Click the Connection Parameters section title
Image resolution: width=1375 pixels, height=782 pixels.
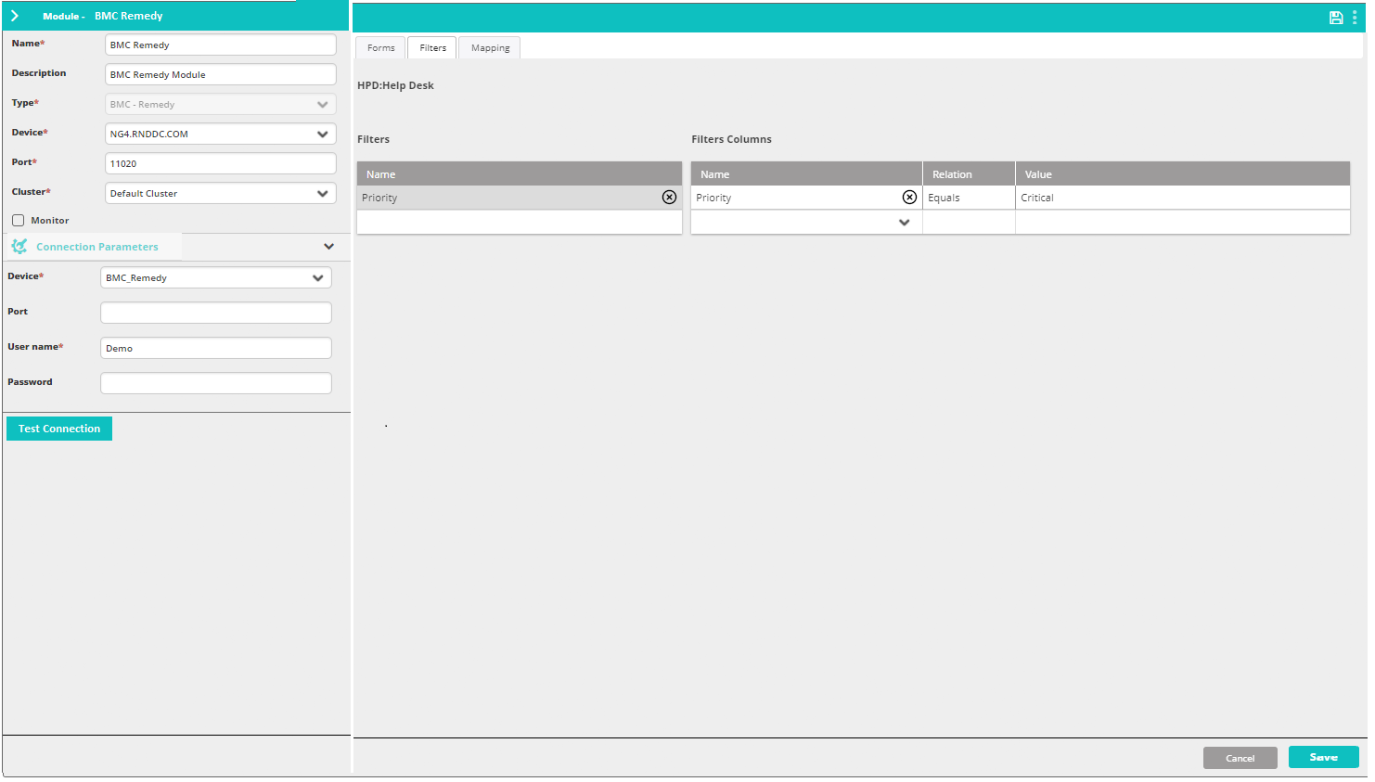pyautogui.click(x=97, y=247)
